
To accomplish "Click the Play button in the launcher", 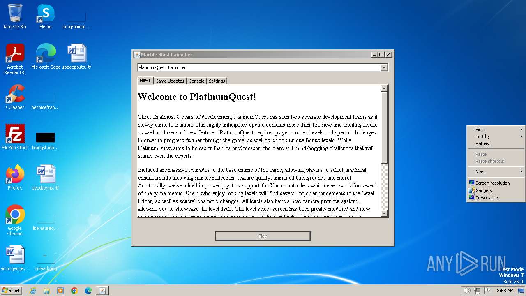I will pyautogui.click(x=263, y=236).
